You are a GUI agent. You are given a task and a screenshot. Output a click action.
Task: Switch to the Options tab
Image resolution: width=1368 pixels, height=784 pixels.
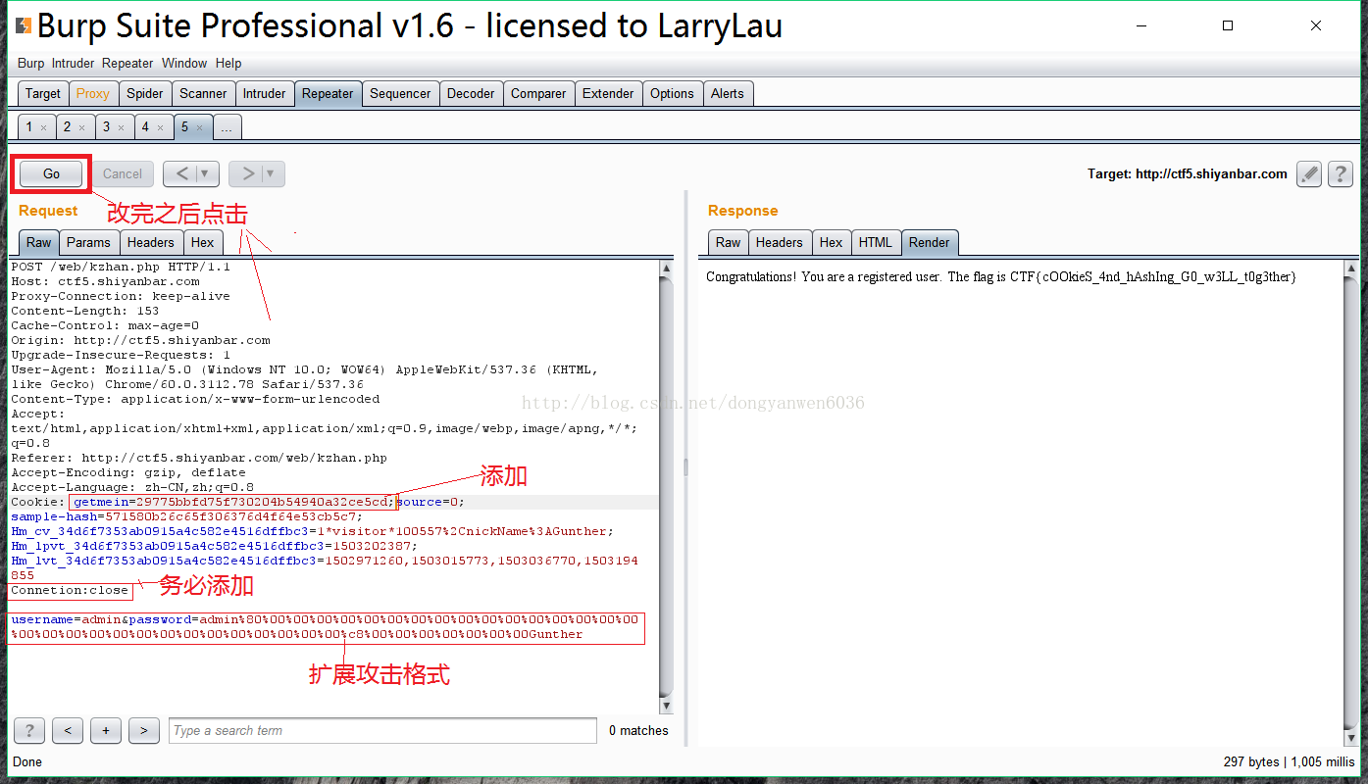[x=672, y=93]
